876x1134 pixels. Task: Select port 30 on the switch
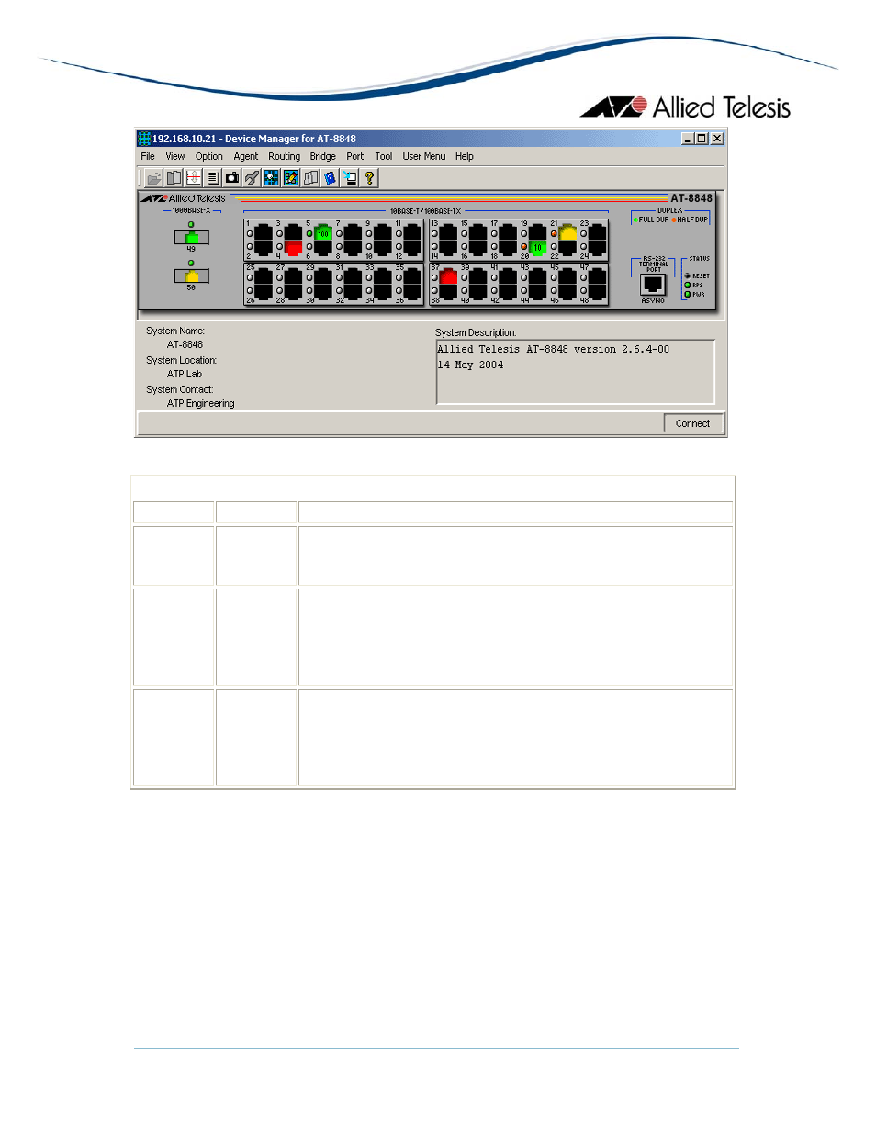(x=323, y=291)
